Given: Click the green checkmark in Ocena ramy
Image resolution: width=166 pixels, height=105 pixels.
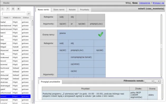Looking at the screenshot, I should click(100, 34).
